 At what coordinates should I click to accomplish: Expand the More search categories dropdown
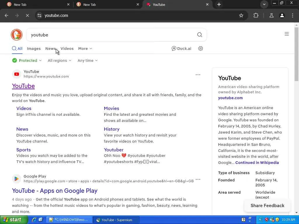point(85,49)
